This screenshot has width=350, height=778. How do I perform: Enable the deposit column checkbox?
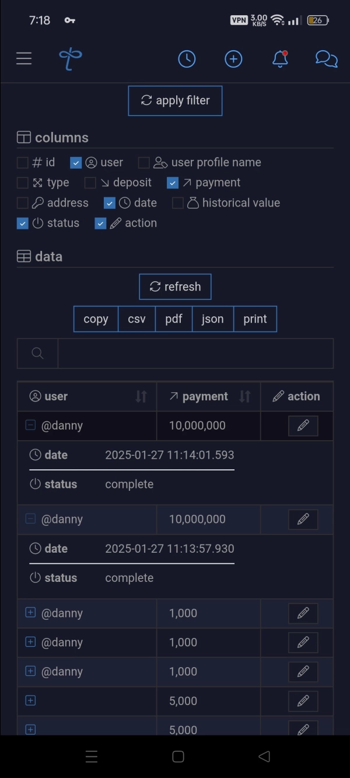tap(90, 183)
